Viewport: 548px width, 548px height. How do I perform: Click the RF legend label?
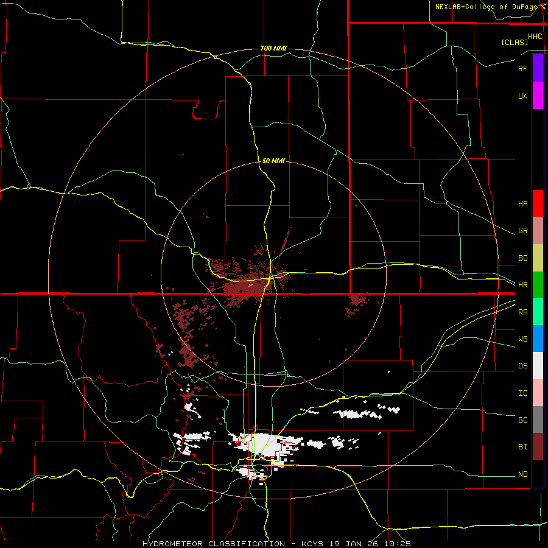coord(522,68)
